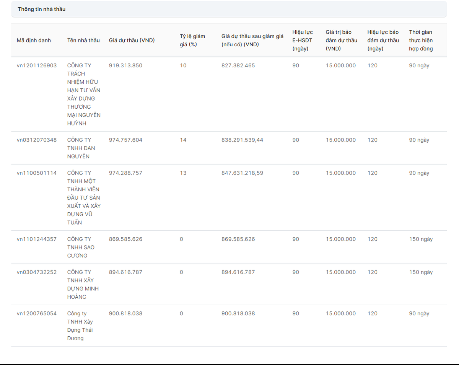459x365 pixels.
Task: Select the "Mã định danh" column header
Action: 34,40
